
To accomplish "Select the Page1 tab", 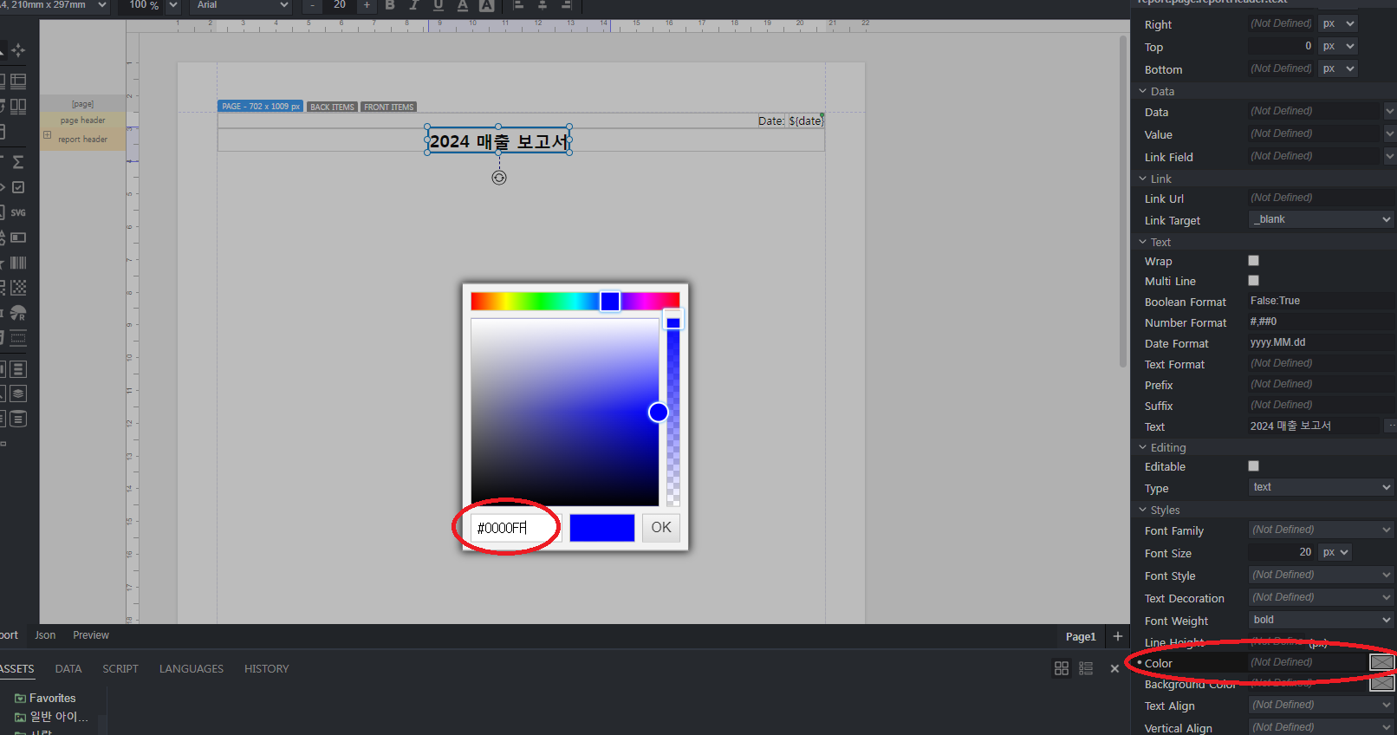I will (x=1081, y=637).
